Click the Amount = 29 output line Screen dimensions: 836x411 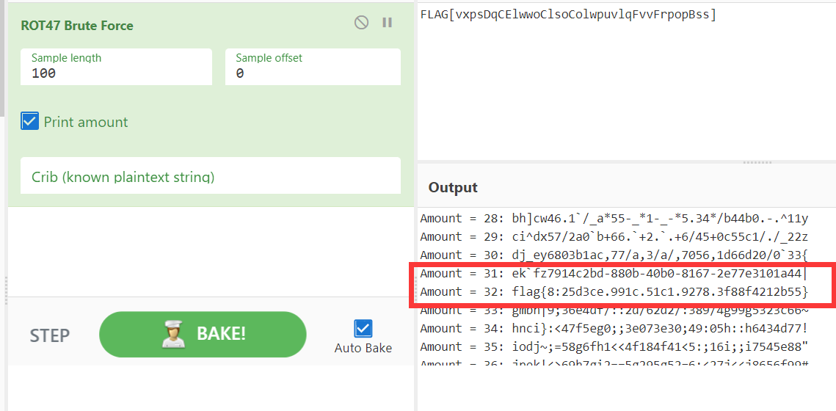click(x=614, y=237)
